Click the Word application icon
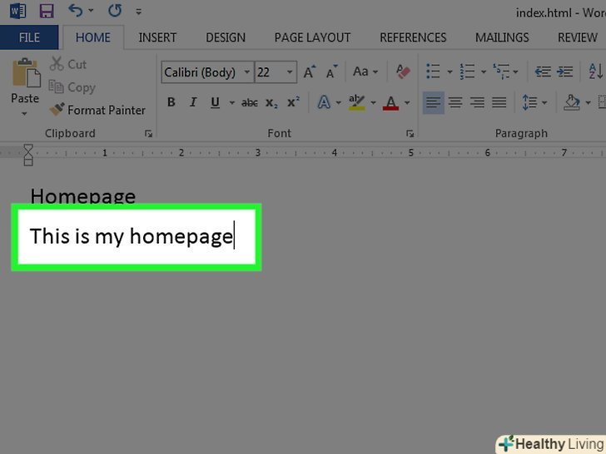 click(17, 11)
